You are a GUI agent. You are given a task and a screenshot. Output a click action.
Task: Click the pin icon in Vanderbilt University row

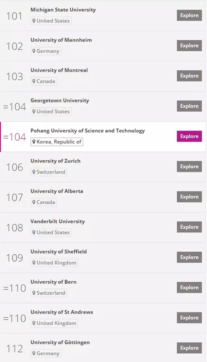pyautogui.click(x=34, y=232)
